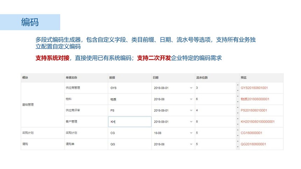Viewport: 301px width, 169px height.
Task: Open date dropdown in 请购单 row
Action: coord(191,144)
